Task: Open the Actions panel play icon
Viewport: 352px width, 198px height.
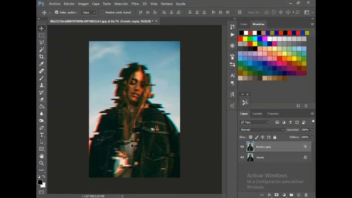Action: 232,35
